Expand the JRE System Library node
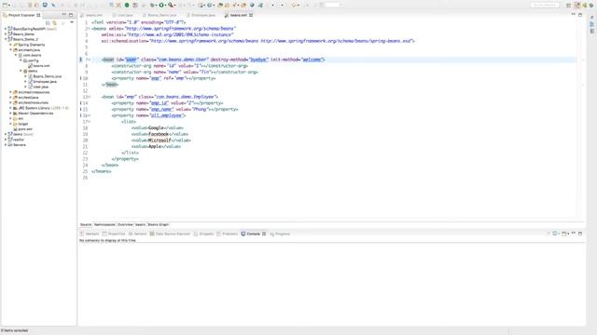Screen dimensions: 597x335 tap(10, 108)
